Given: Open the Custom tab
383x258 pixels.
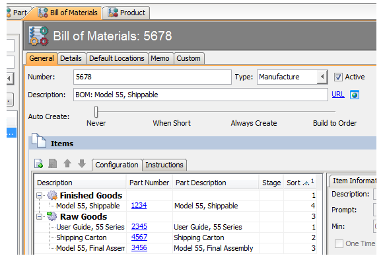Looking at the screenshot, I should (x=188, y=58).
